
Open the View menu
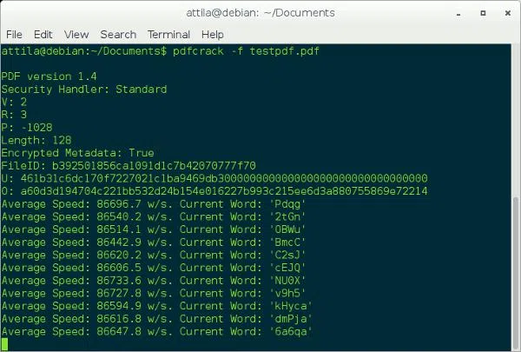pos(76,34)
